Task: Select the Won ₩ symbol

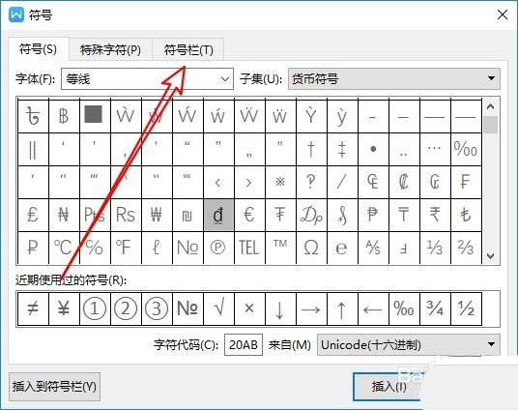Action: (x=157, y=215)
